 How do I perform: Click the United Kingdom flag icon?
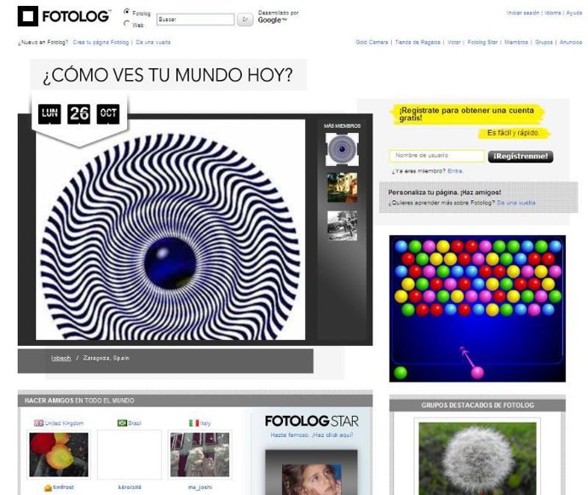38,423
